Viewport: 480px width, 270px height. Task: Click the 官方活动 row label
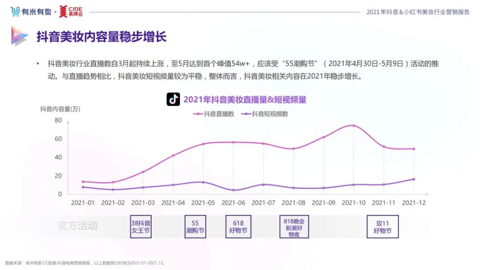pyautogui.click(x=78, y=226)
